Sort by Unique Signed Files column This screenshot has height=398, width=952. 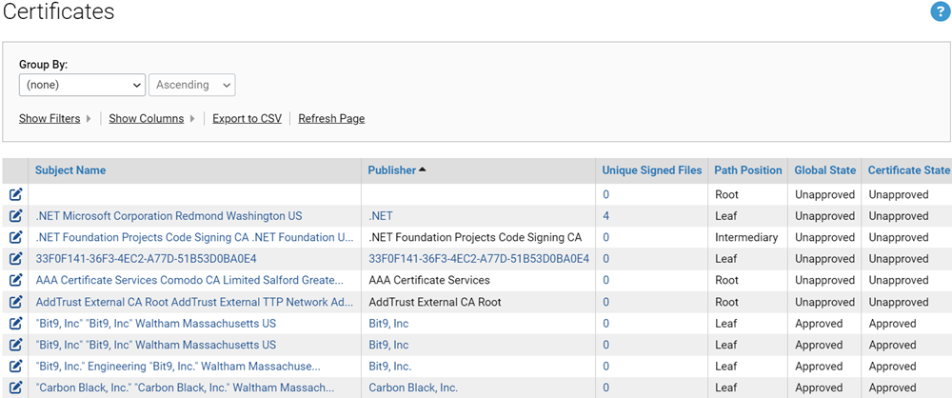[x=651, y=170]
